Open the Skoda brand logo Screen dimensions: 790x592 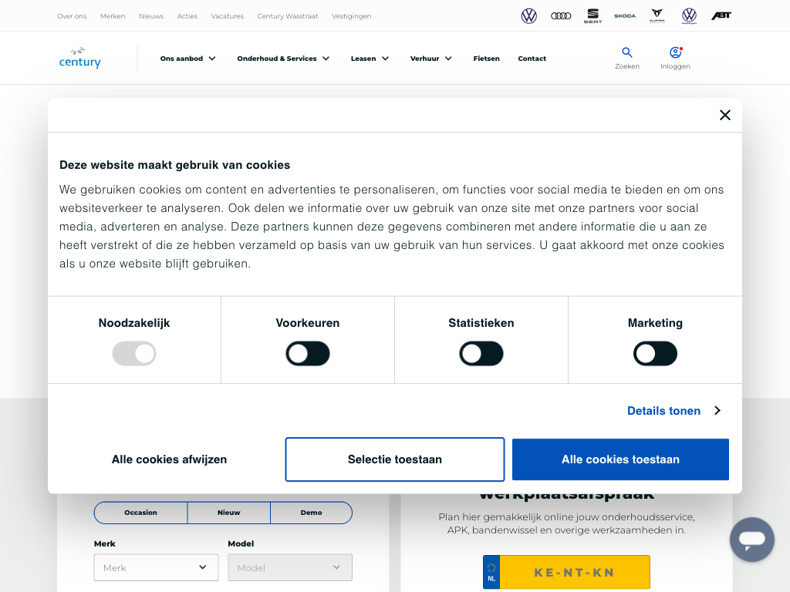coord(625,16)
